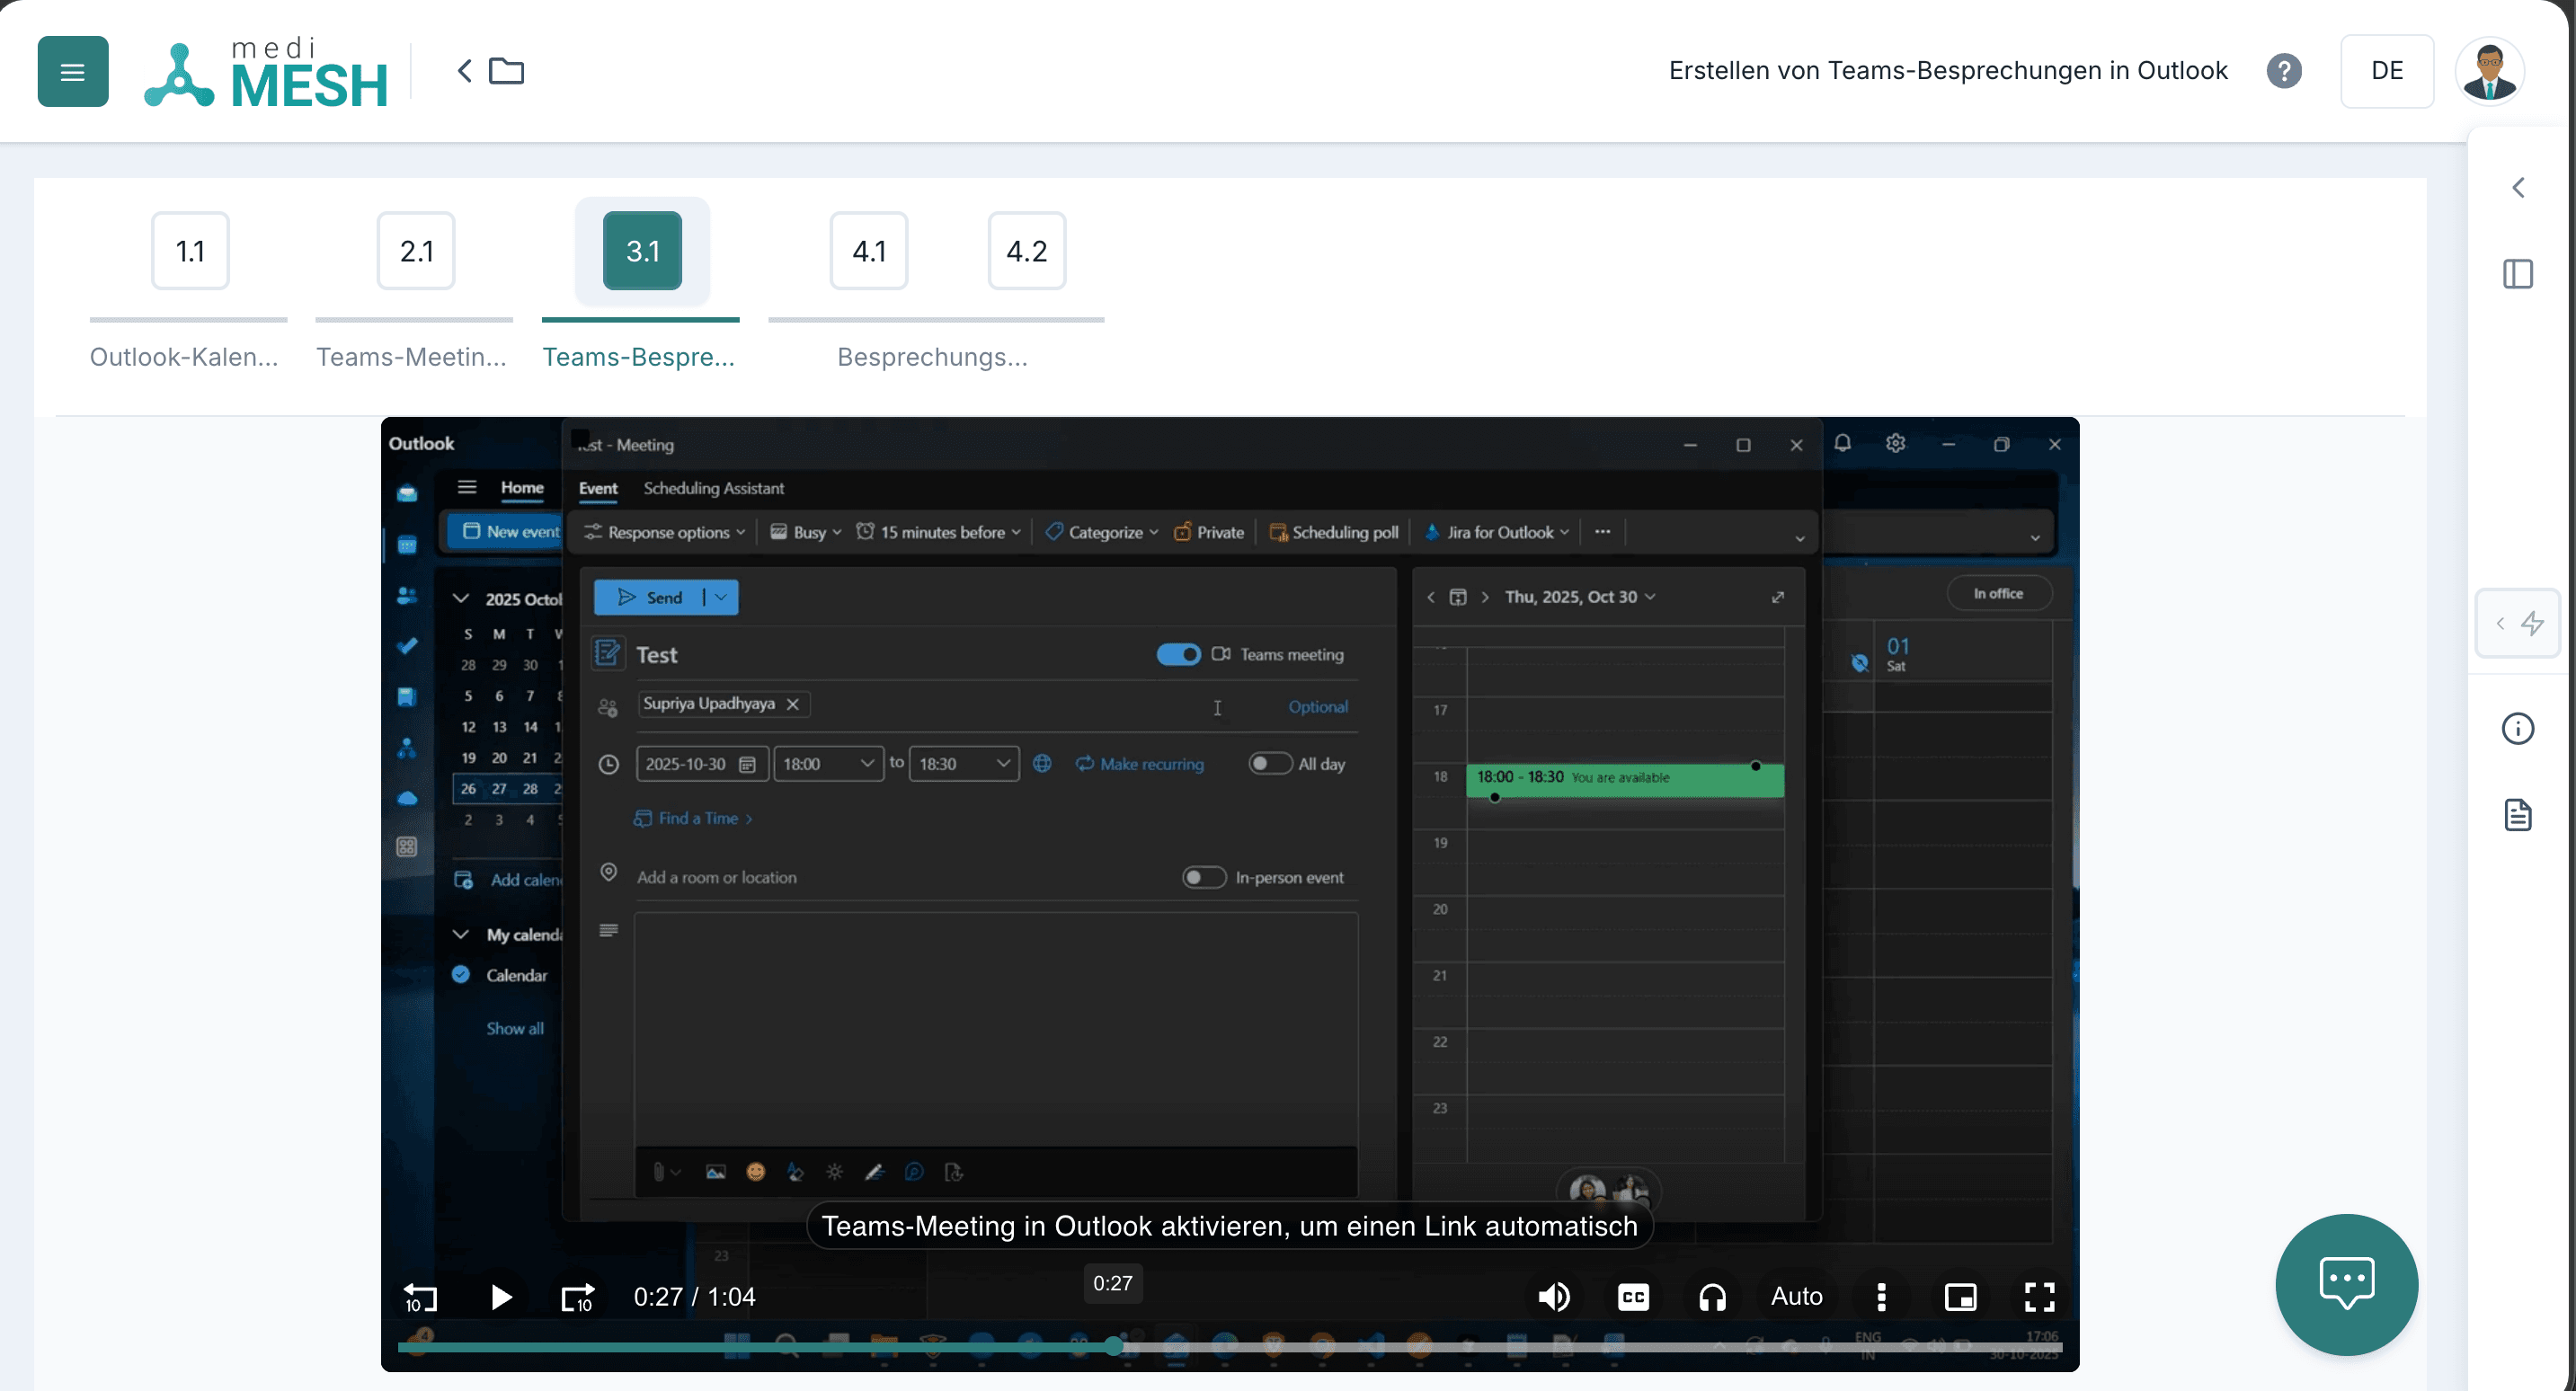Open the mediMESH hamburger menu
The image size is (2576, 1391).
click(x=73, y=71)
